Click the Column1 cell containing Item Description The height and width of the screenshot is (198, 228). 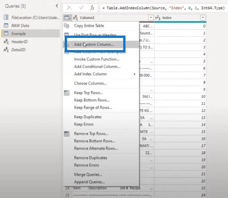tap(113, 188)
